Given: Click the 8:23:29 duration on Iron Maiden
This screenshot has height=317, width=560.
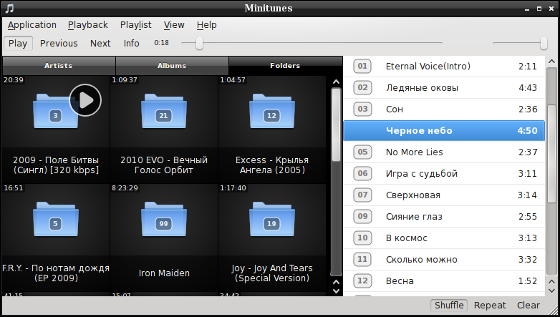Looking at the screenshot, I should [125, 187].
